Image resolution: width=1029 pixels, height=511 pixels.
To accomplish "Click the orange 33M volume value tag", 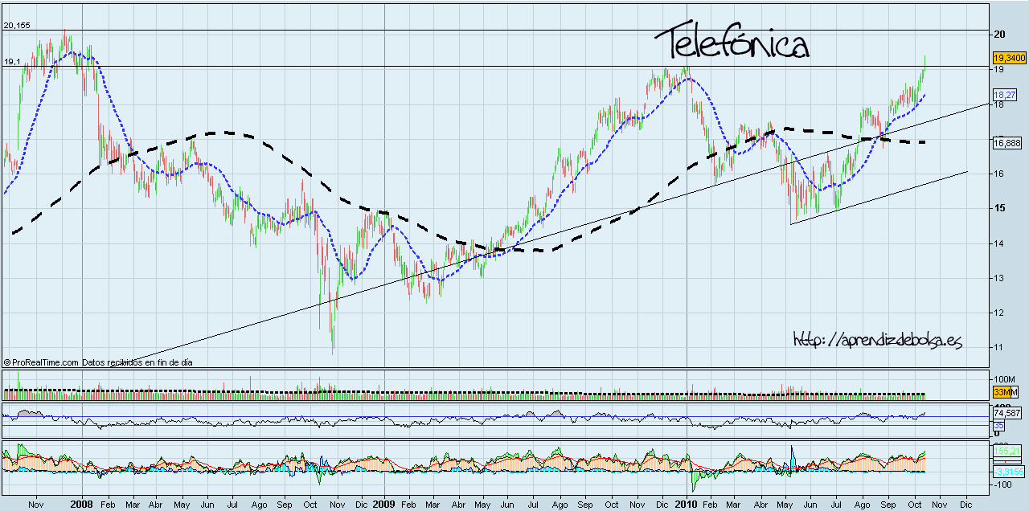I will 1002,392.
